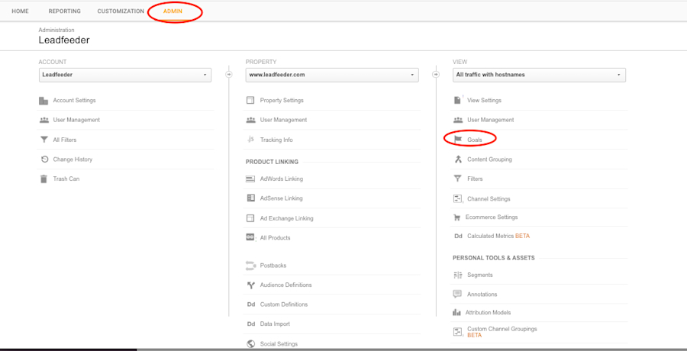Click the Change History clock icon
Viewport: 687px width, 351px height.
pos(44,159)
